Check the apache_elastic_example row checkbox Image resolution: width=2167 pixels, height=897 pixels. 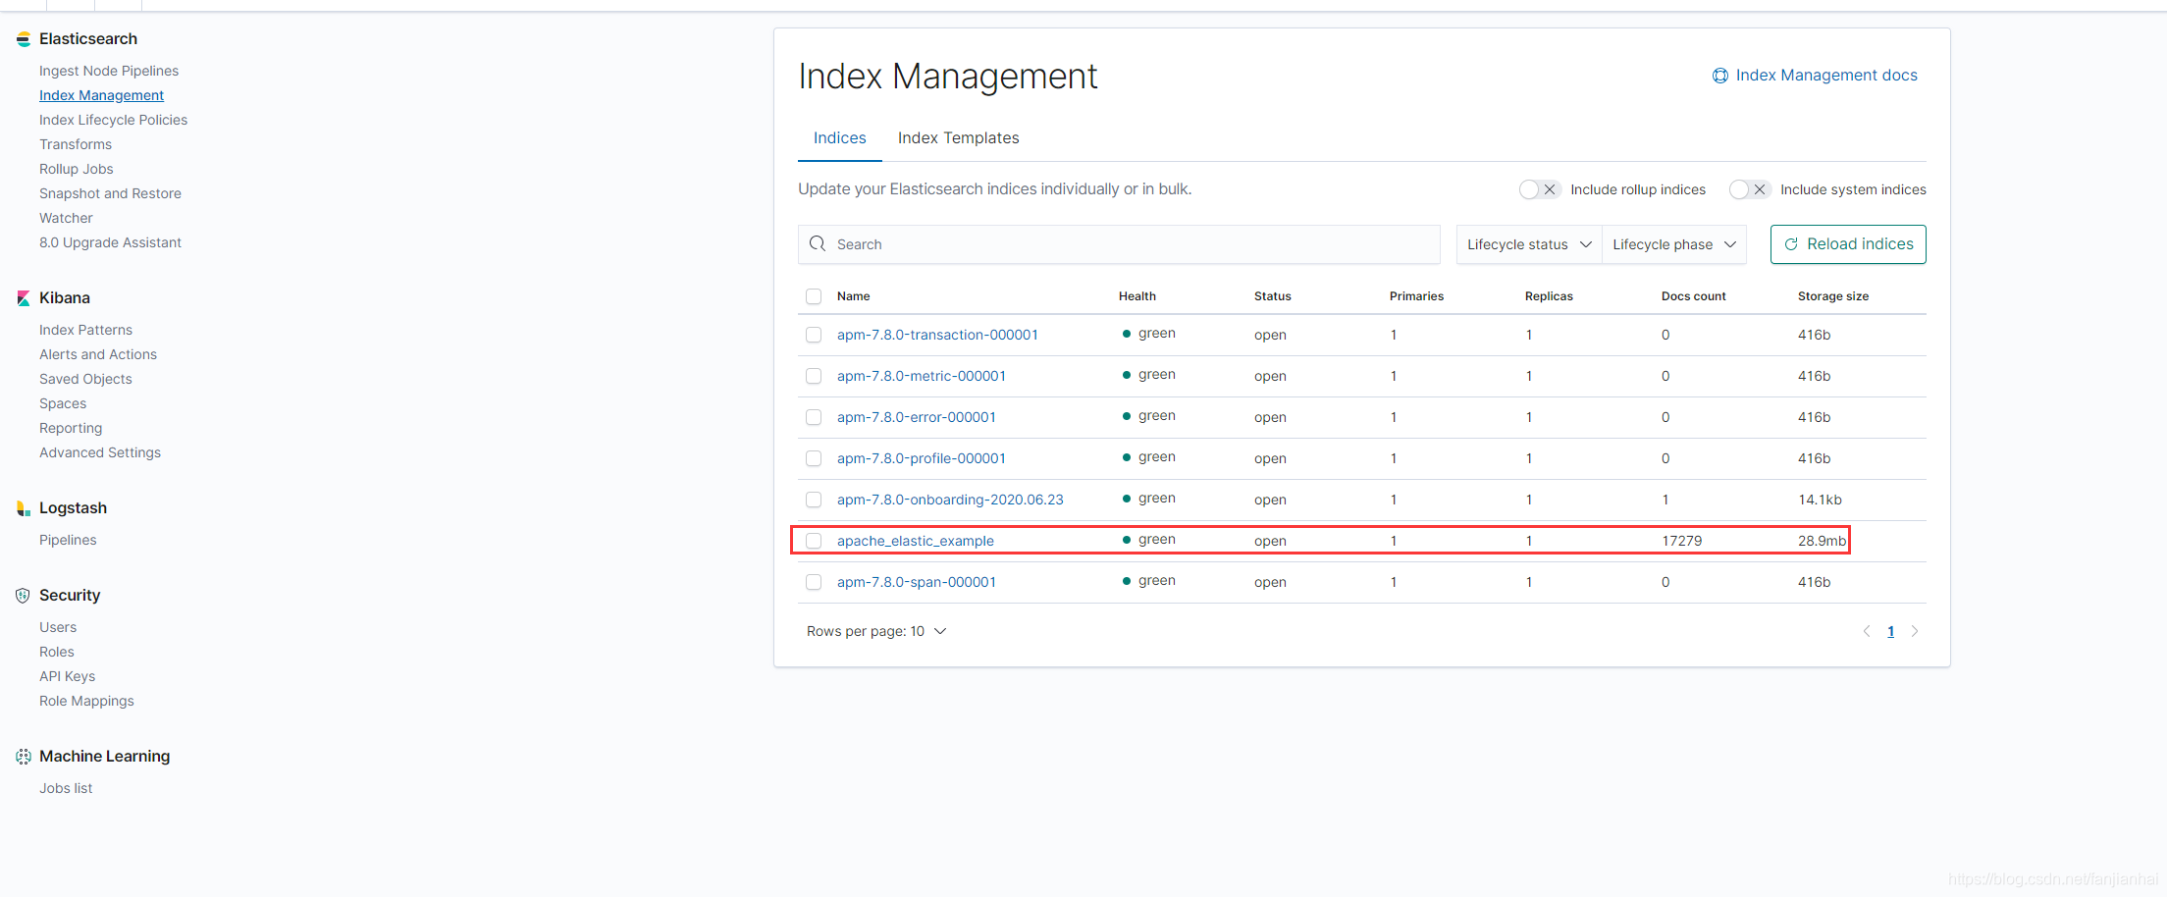point(814,541)
